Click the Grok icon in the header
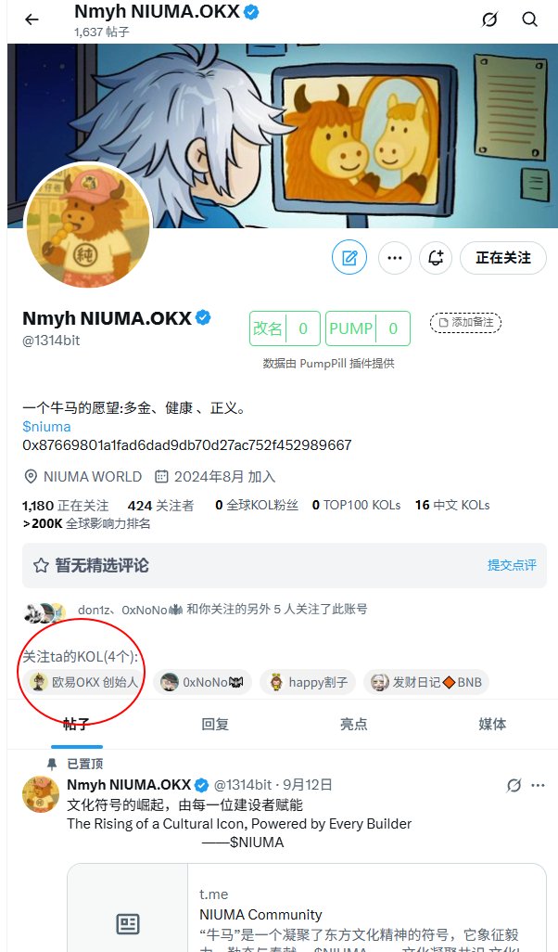Image resolution: width=558 pixels, height=952 pixels. click(489, 19)
